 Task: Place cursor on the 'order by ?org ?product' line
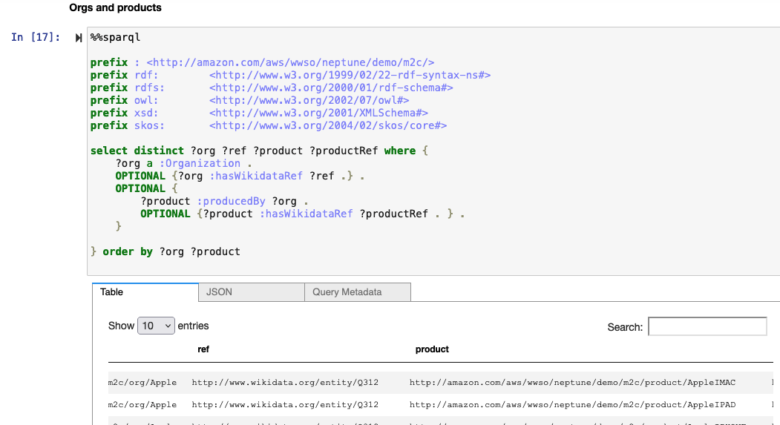165,251
